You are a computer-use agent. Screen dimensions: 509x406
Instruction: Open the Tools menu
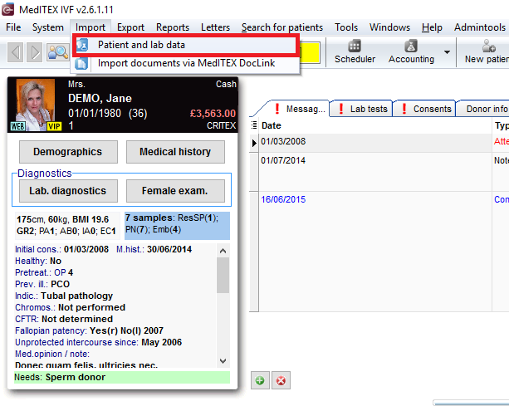[346, 27]
